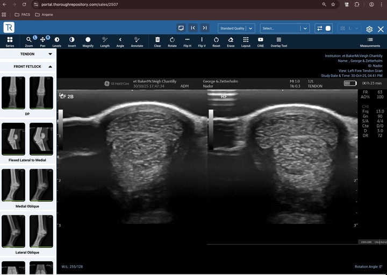387x275 pixels.
Task: Open the Measurements panel
Action: pyautogui.click(x=370, y=40)
